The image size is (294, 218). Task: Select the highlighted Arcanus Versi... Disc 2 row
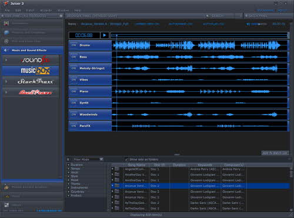pyautogui.click(x=201, y=186)
